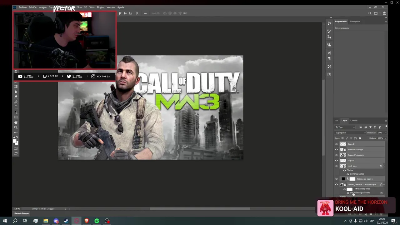Viewport: 400px width, 225px height.
Task: Hide the Mist-PNG-Image layer
Action: point(337,149)
